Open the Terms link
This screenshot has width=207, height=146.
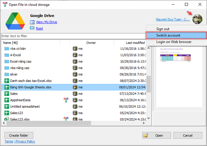tap(9, 141)
